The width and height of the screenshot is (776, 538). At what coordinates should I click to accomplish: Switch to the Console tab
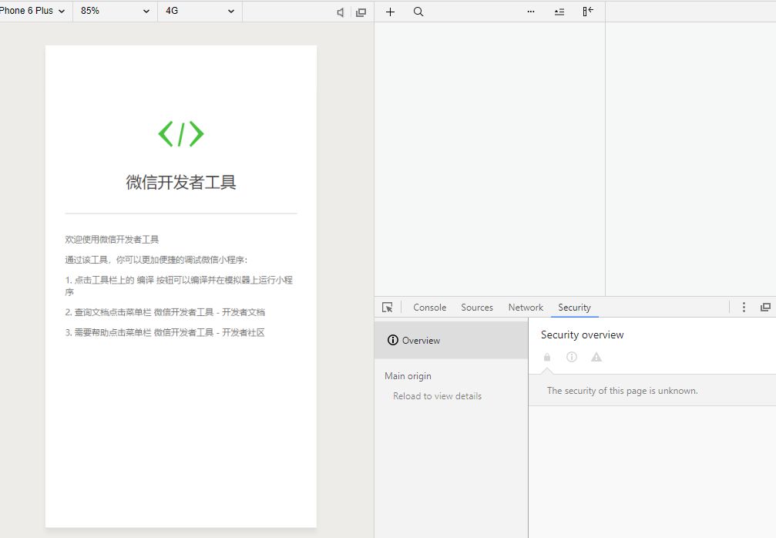429,308
